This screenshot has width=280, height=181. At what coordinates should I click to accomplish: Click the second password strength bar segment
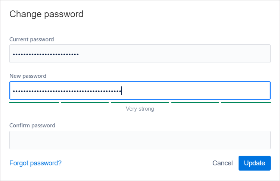point(85,102)
